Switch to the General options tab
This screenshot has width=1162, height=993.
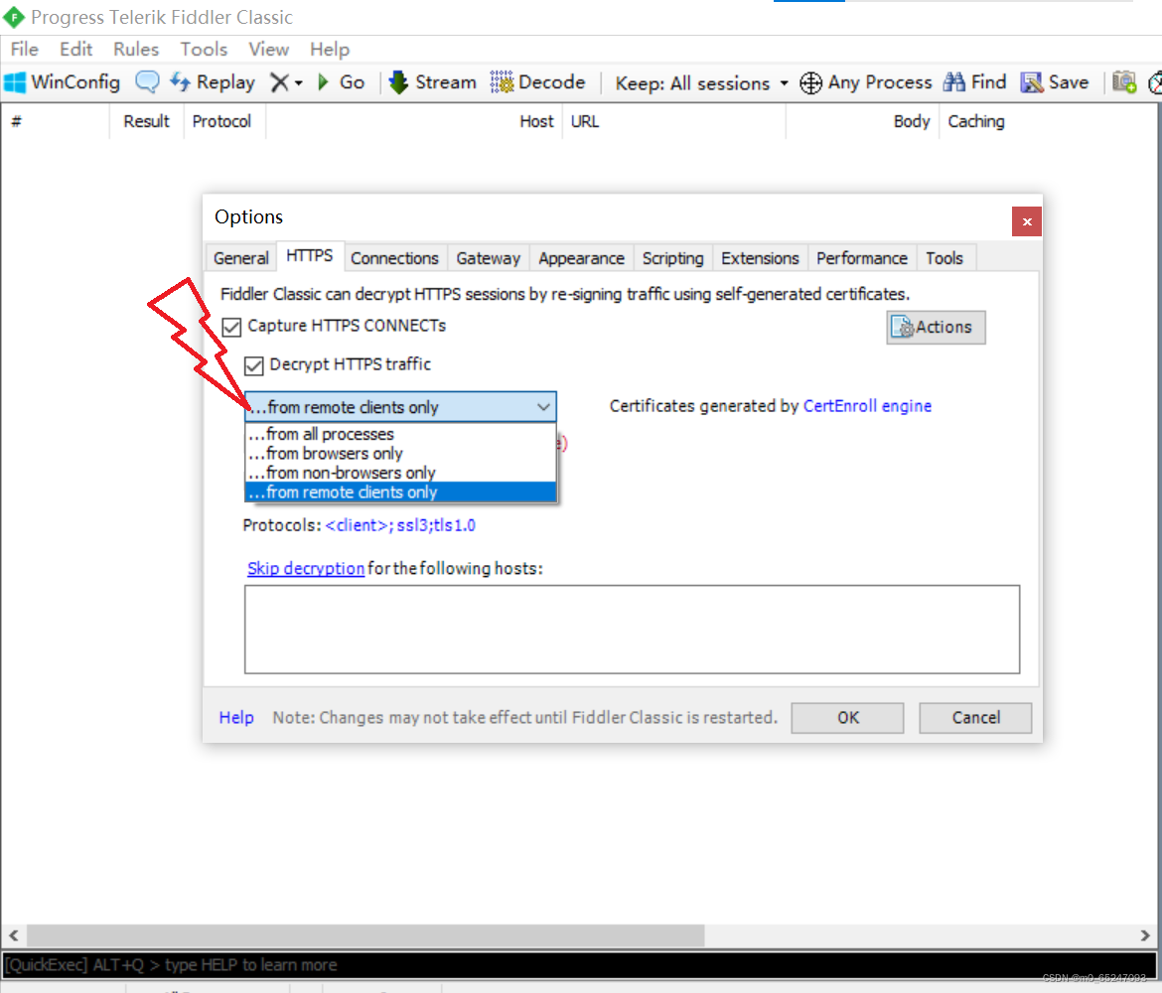[x=241, y=258]
